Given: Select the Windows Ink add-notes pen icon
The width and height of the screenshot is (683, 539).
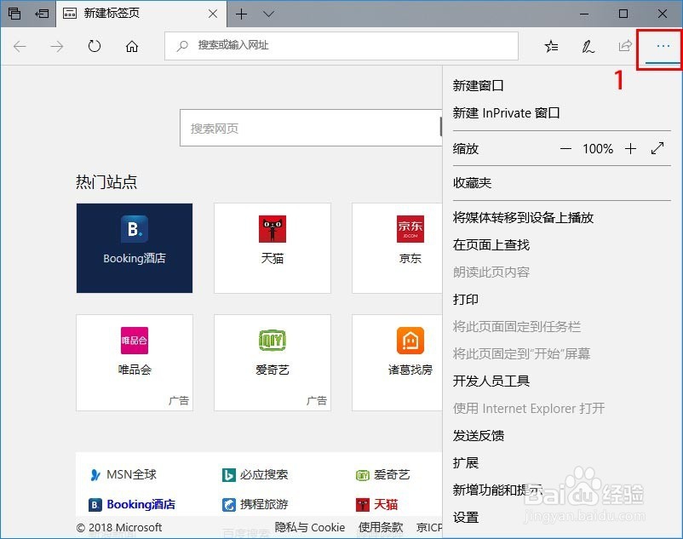Looking at the screenshot, I should point(588,46).
